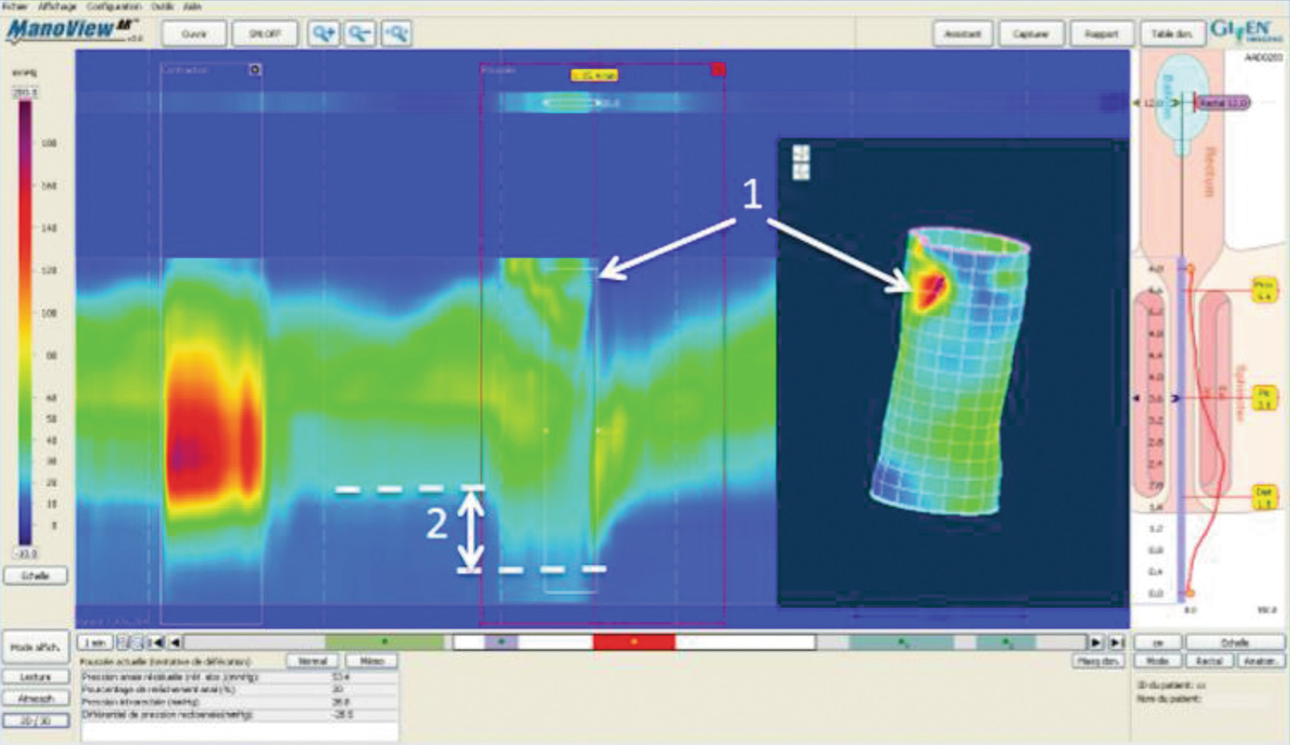Skip to start of timeline recording
The image size is (1290, 745).
[x=159, y=642]
